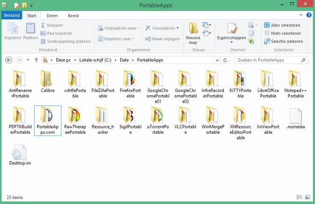
Task: Click the Zoeken in PortableApps search box
Action: click(271, 60)
